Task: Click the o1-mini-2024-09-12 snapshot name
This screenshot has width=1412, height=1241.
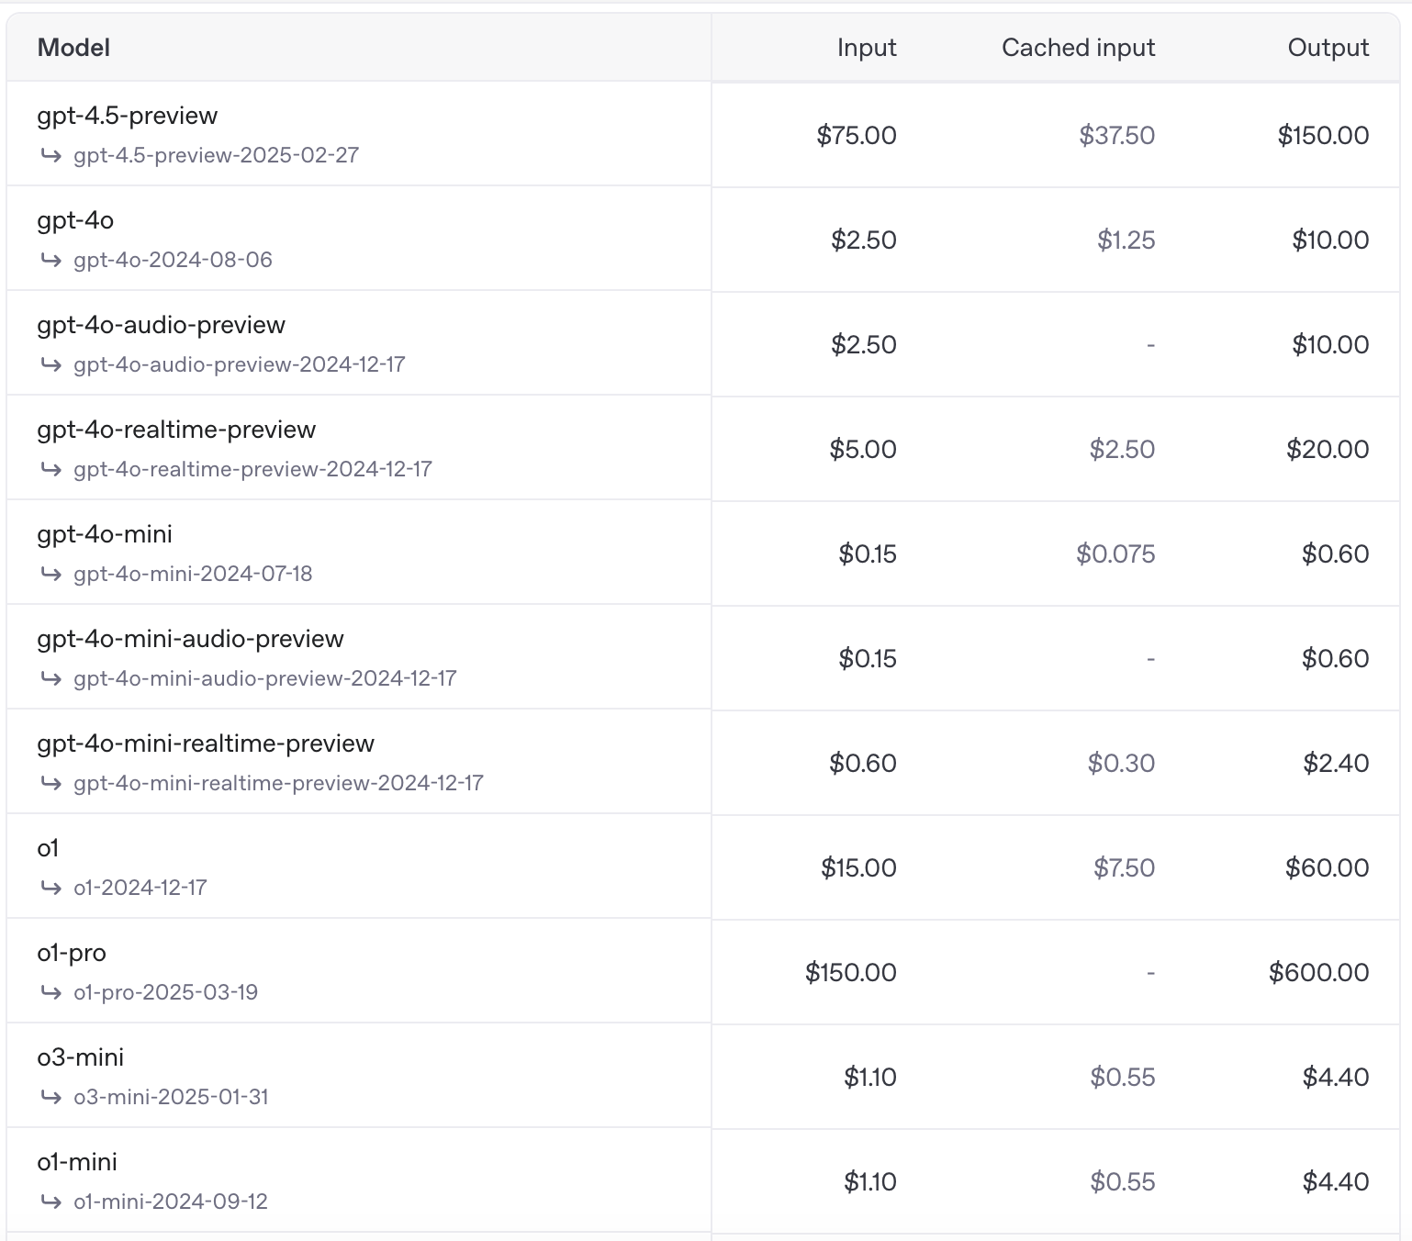Action: [x=171, y=1202]
